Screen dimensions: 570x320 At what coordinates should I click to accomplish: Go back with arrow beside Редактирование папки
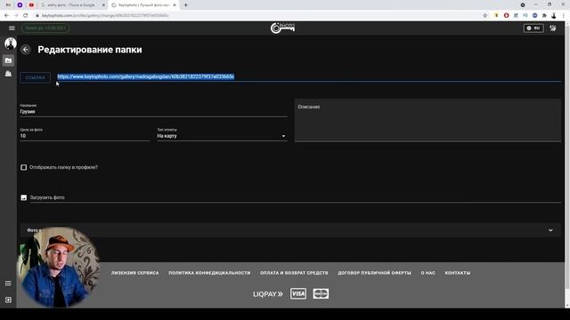[26, 50]
